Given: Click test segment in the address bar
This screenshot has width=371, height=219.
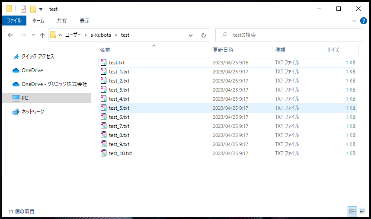Looking at the screenshot, I should 125,35.
